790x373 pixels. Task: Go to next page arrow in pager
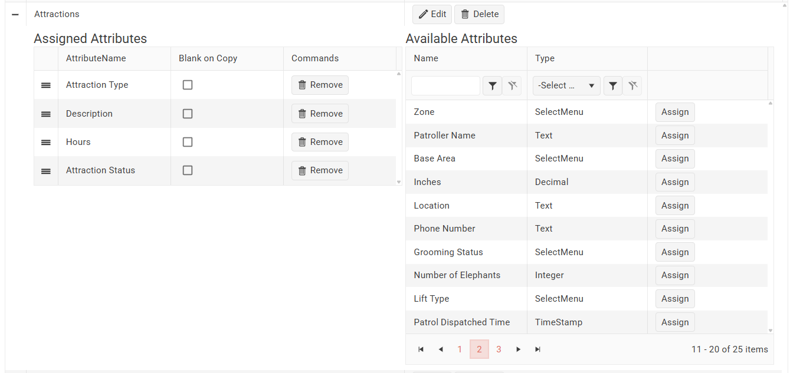click(x=518, y=349)
